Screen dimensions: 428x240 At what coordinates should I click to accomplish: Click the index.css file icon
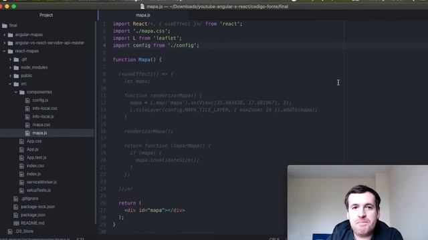coord(22,166)
